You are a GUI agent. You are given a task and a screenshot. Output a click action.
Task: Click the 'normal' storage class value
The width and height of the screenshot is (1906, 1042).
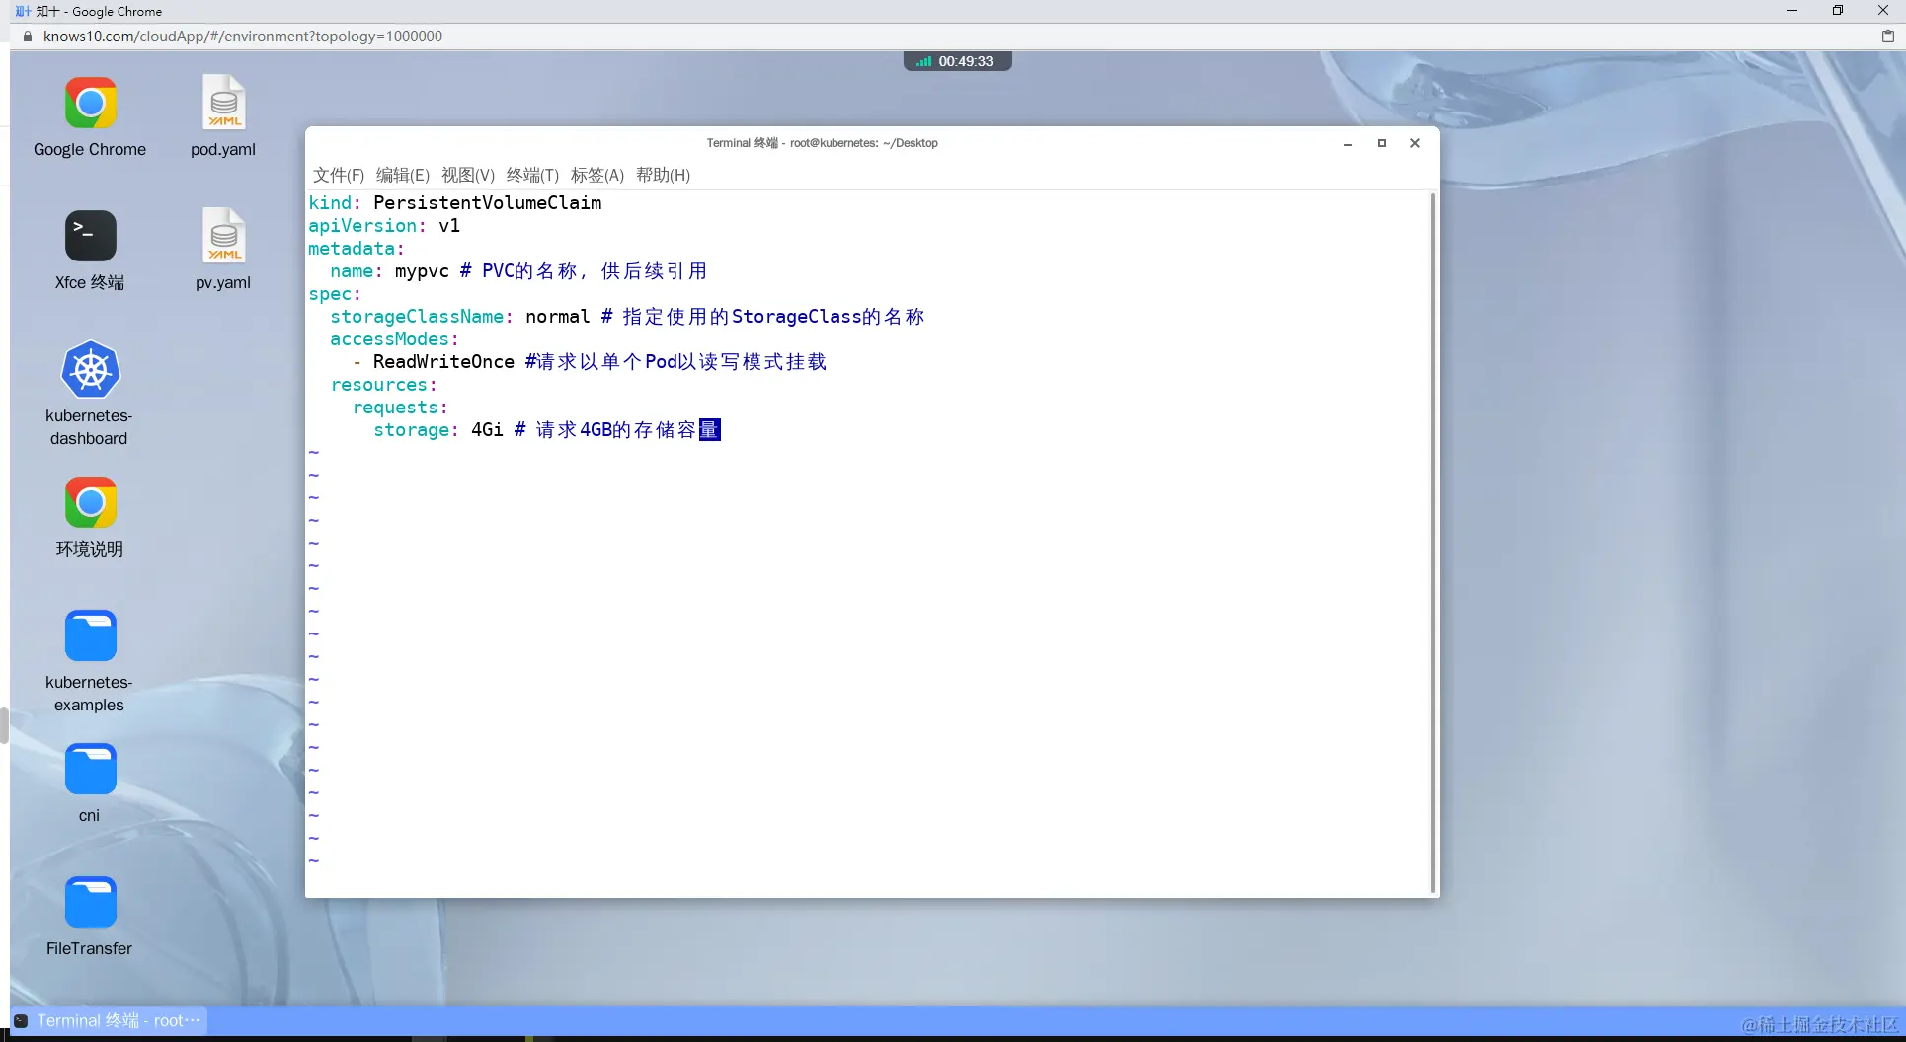click(x=558, y=317)
